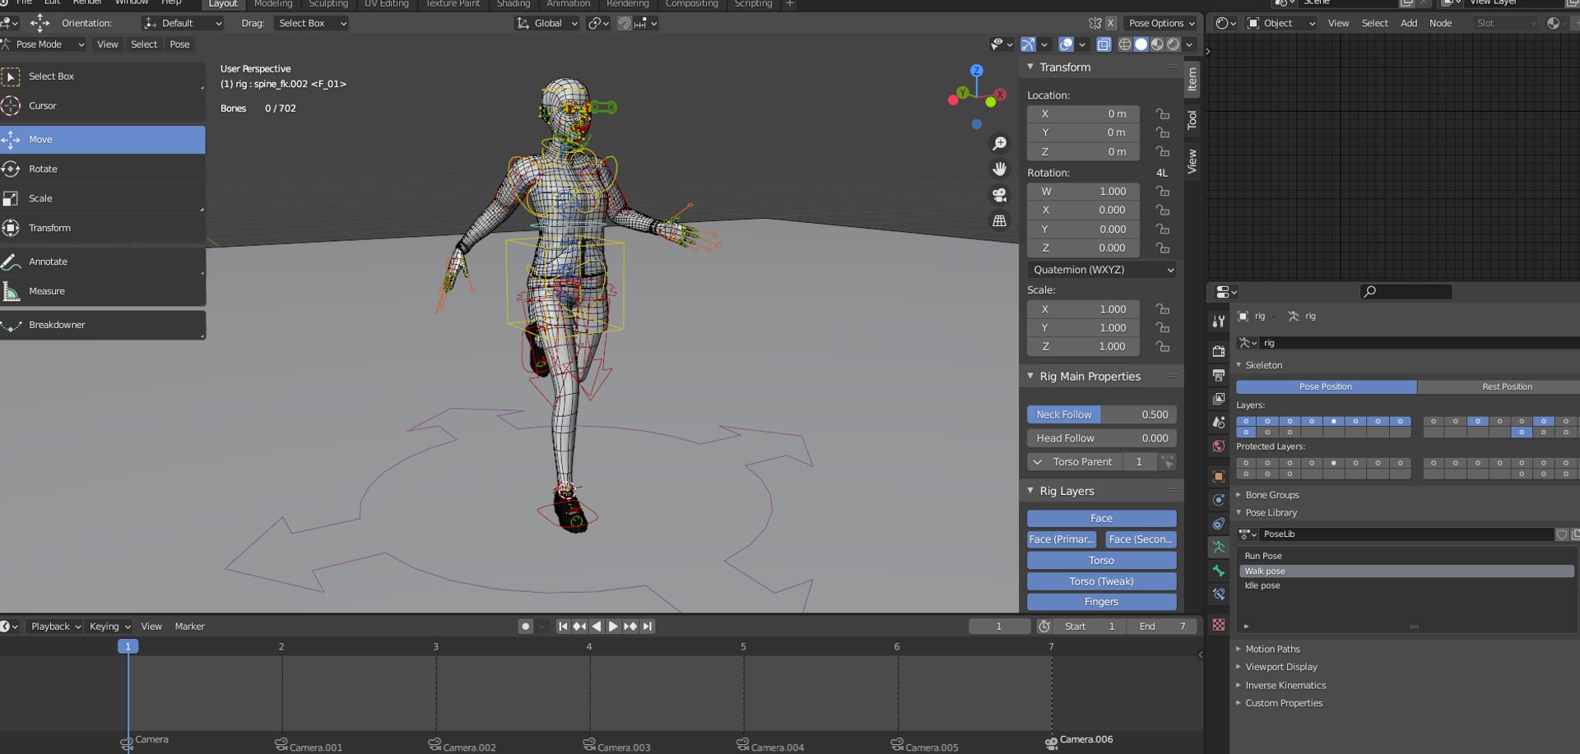
Task: Activate the Breakdowner tool
Action: pyautogui.click(x=102, y=326)
